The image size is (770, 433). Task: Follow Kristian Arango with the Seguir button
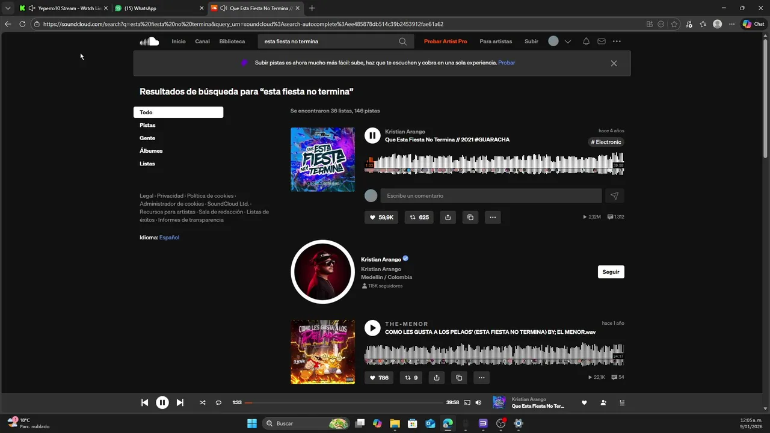(x=611, y=272)
